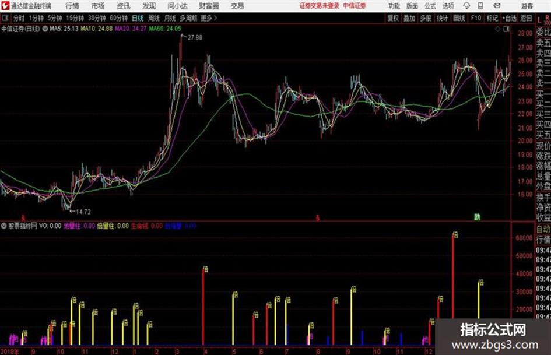
Task: Click the headset customer service icon
Action: [x=466, y=6]
